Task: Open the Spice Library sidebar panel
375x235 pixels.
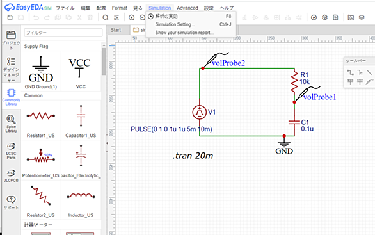Action: pos(11,124)
